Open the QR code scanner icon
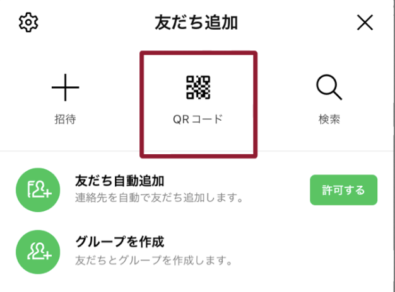The width and height of the screenshot is (395, 292). point(198,87)
